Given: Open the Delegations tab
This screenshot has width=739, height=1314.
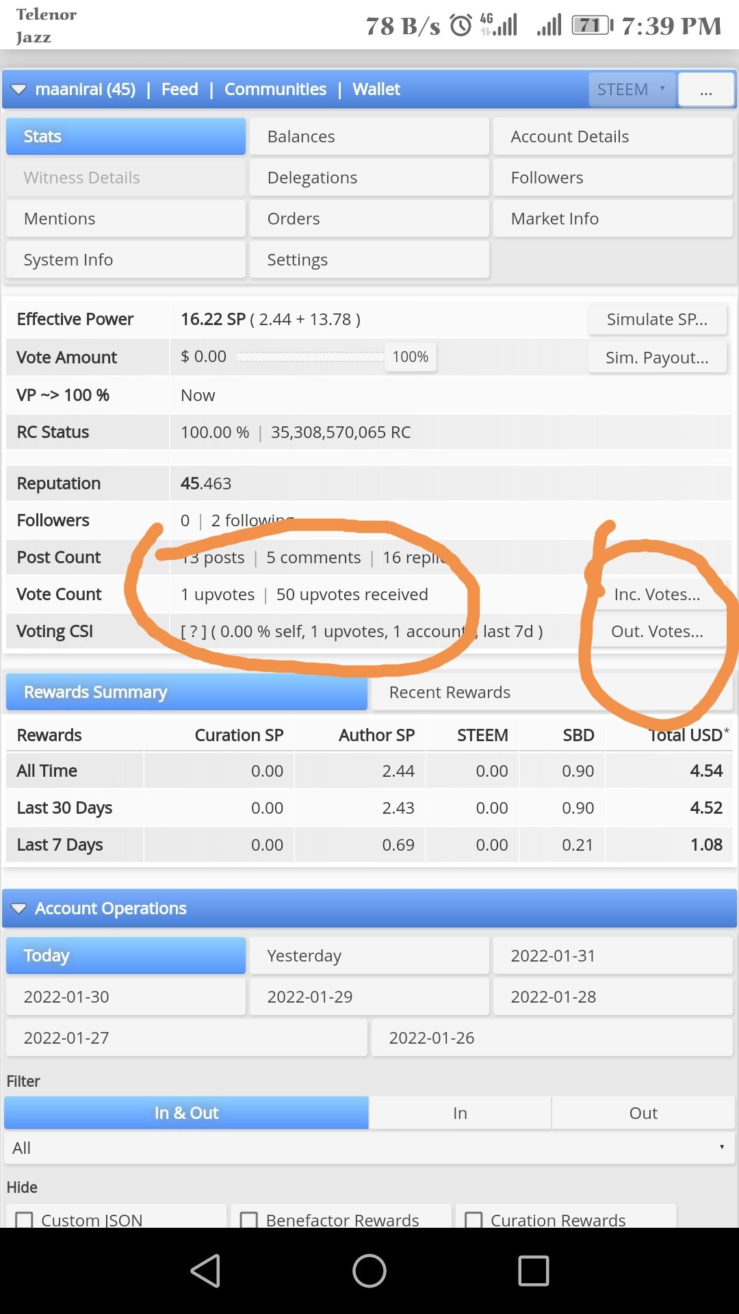Looking at the screenshot, I should 369,177.
